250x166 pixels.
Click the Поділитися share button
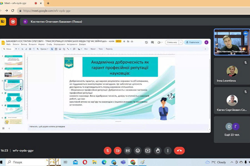click(193, 42)
